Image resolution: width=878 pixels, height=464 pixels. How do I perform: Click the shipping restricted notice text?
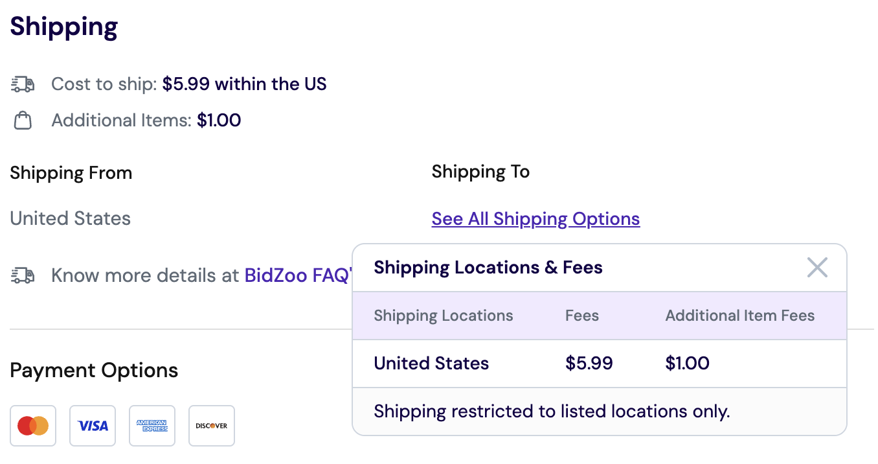(552, 412)
